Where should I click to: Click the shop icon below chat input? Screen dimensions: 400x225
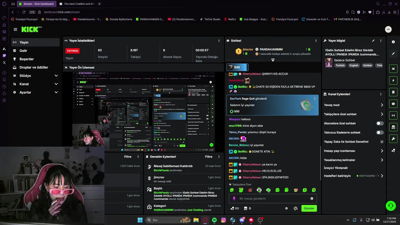246,208
